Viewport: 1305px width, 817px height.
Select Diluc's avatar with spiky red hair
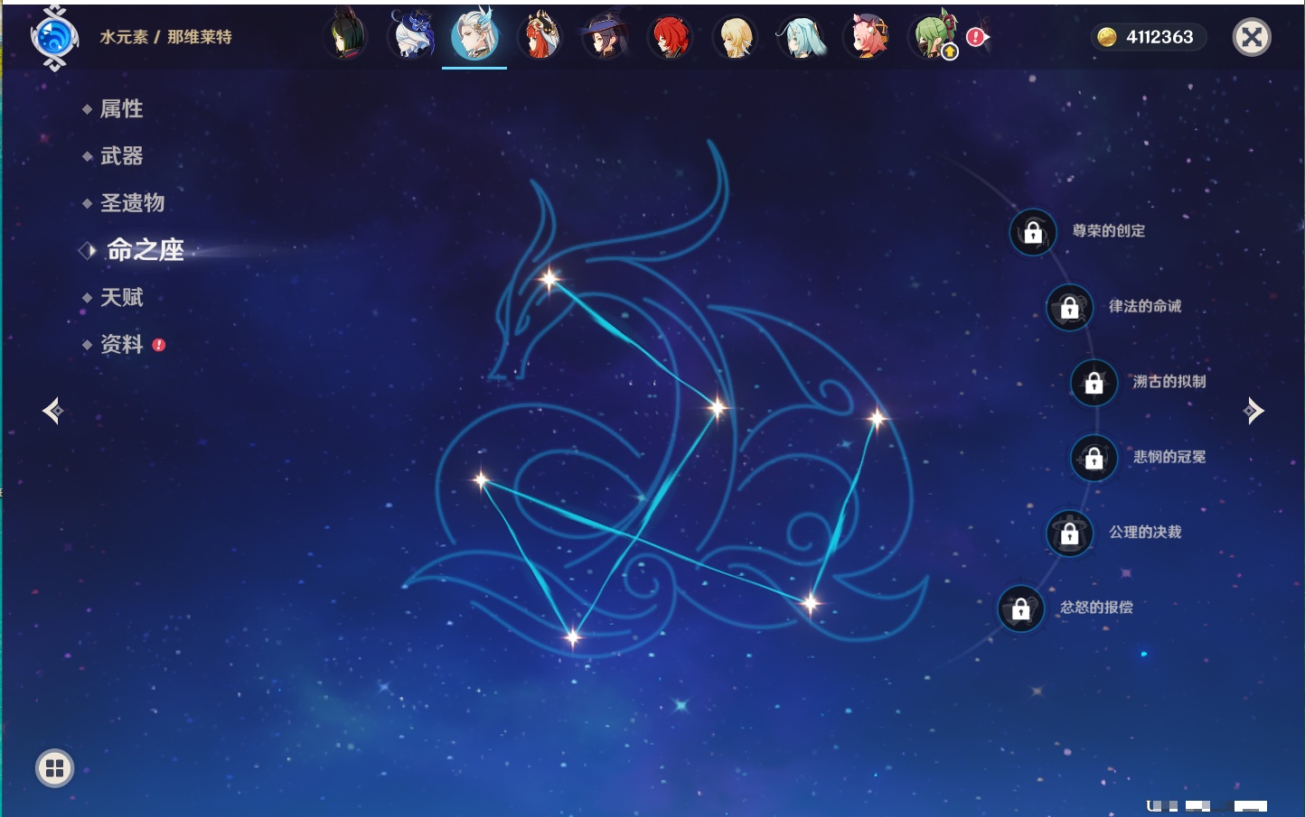pos(671,37)
